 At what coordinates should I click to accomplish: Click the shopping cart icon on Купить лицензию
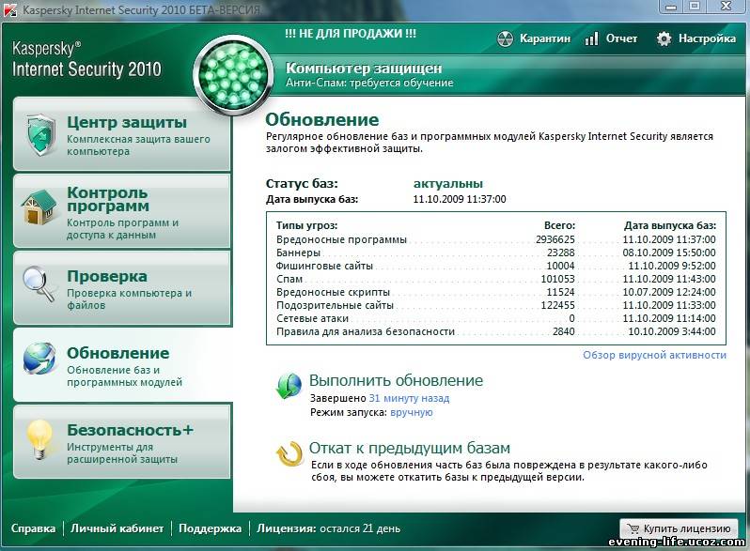633,528
